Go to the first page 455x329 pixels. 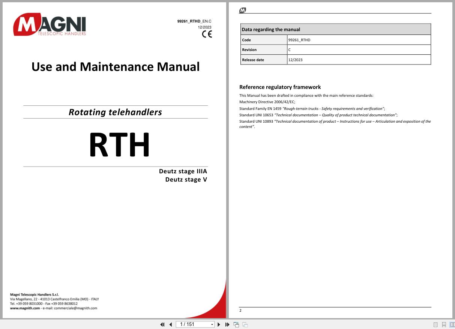click(x=162, y=324)
